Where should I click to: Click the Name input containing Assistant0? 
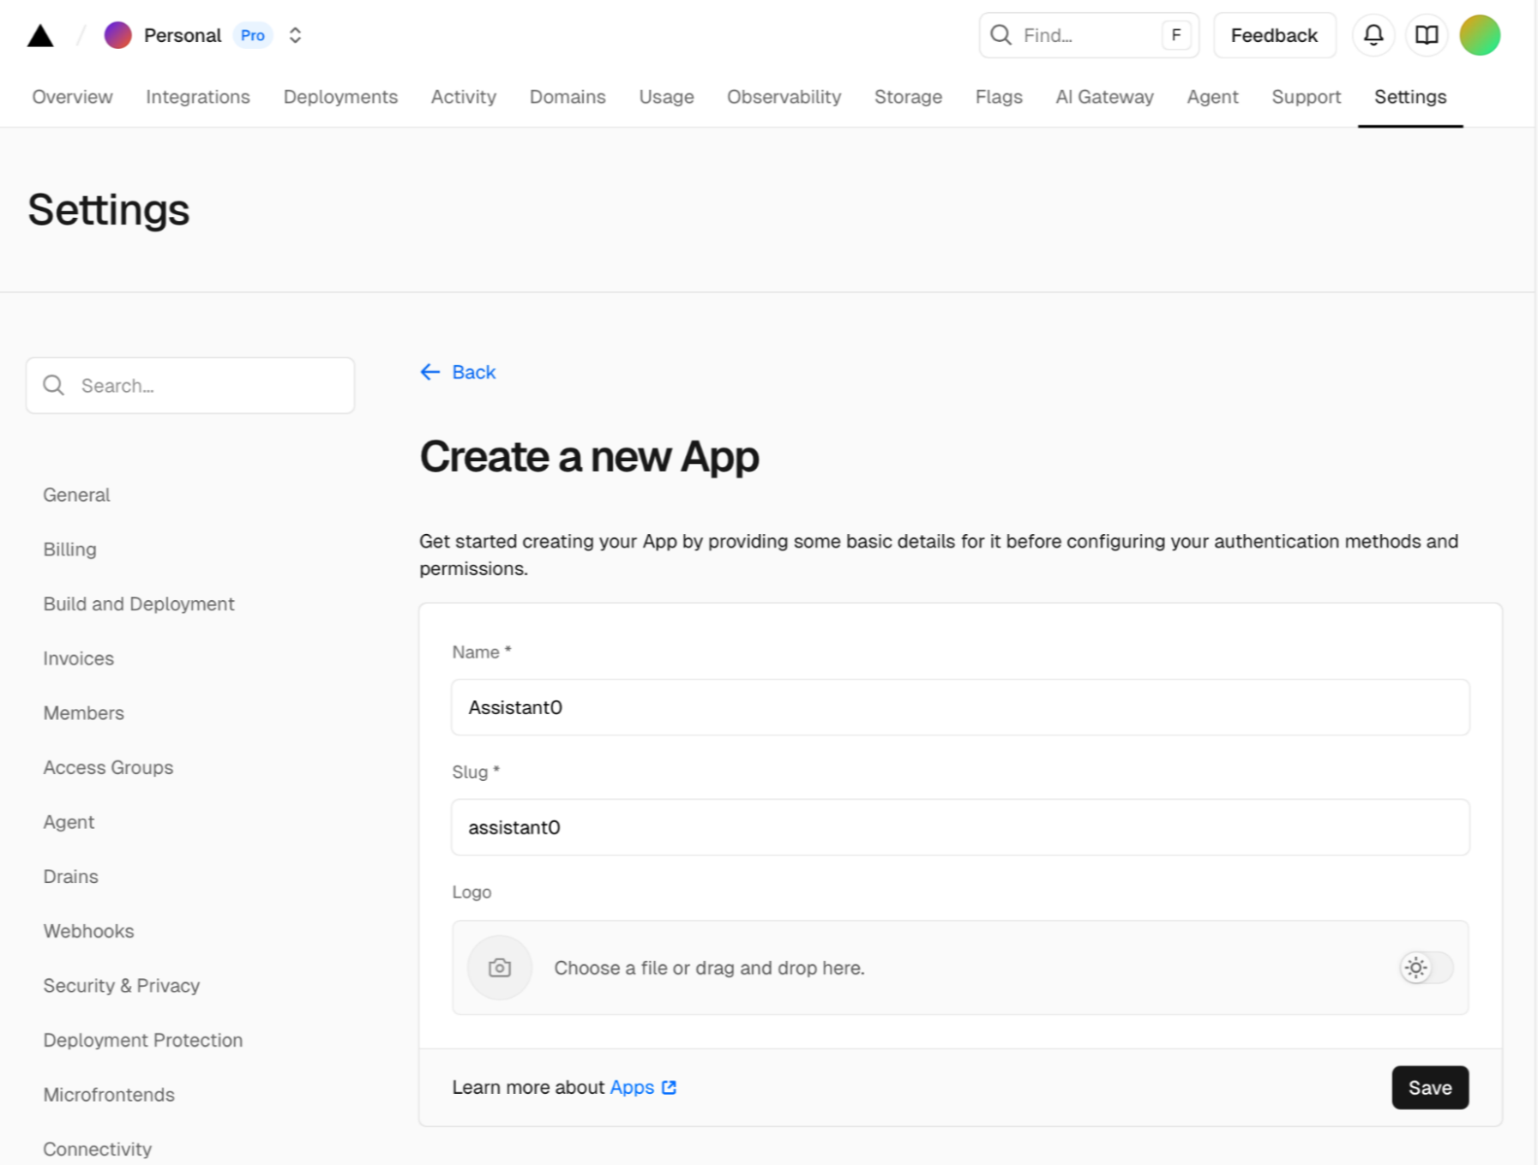(960, 707)
